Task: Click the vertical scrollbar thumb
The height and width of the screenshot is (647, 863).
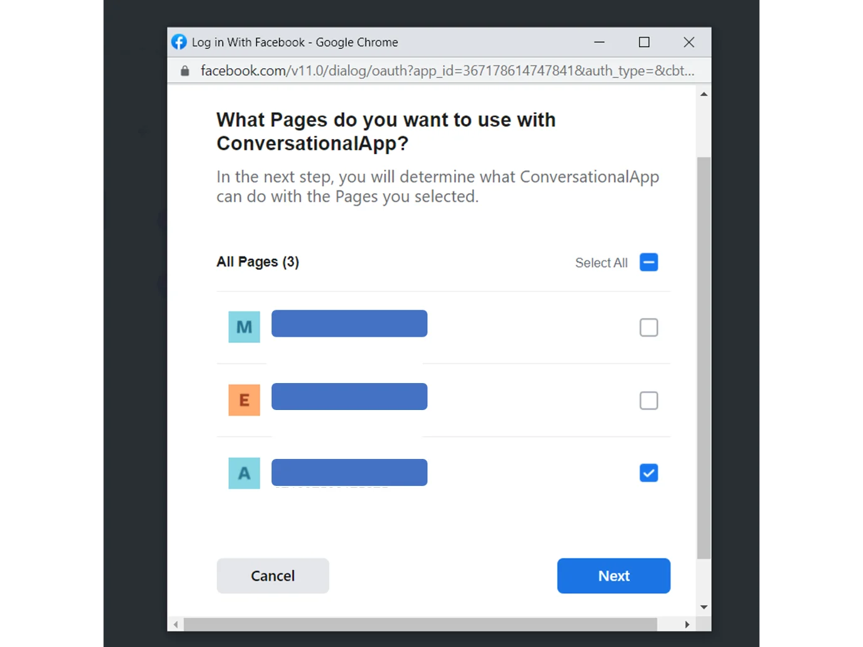Action: [x=704, y=357]
